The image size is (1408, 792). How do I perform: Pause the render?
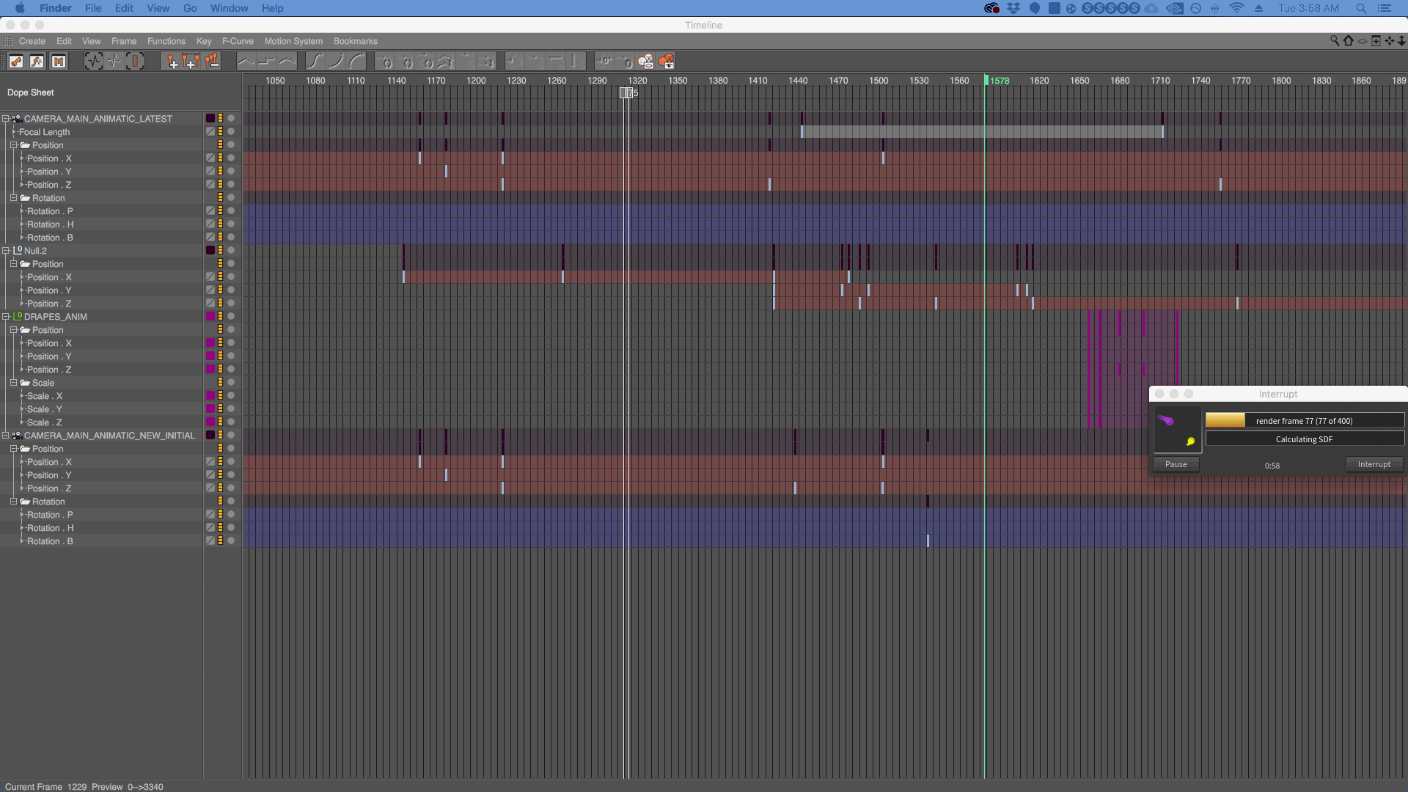click(x=1176, y=464)
